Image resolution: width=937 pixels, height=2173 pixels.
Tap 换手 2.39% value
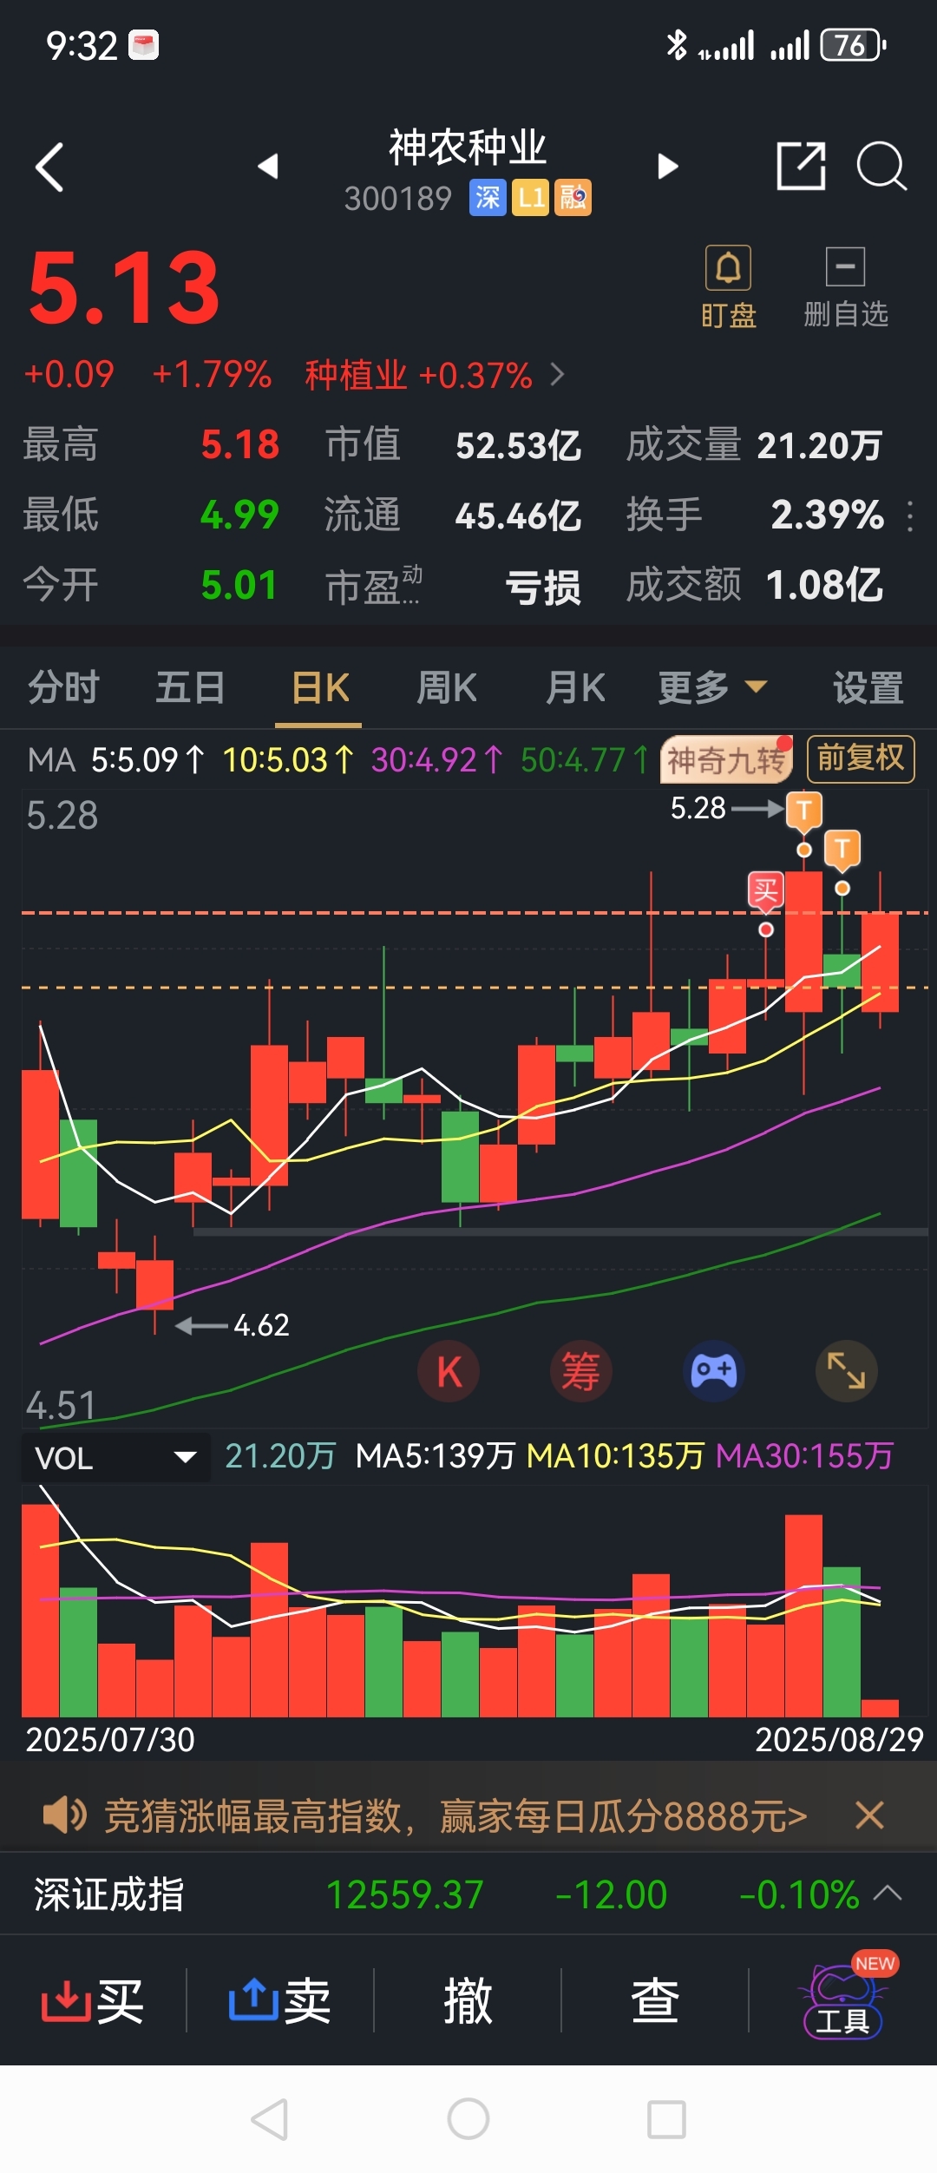tap(827, 515)
